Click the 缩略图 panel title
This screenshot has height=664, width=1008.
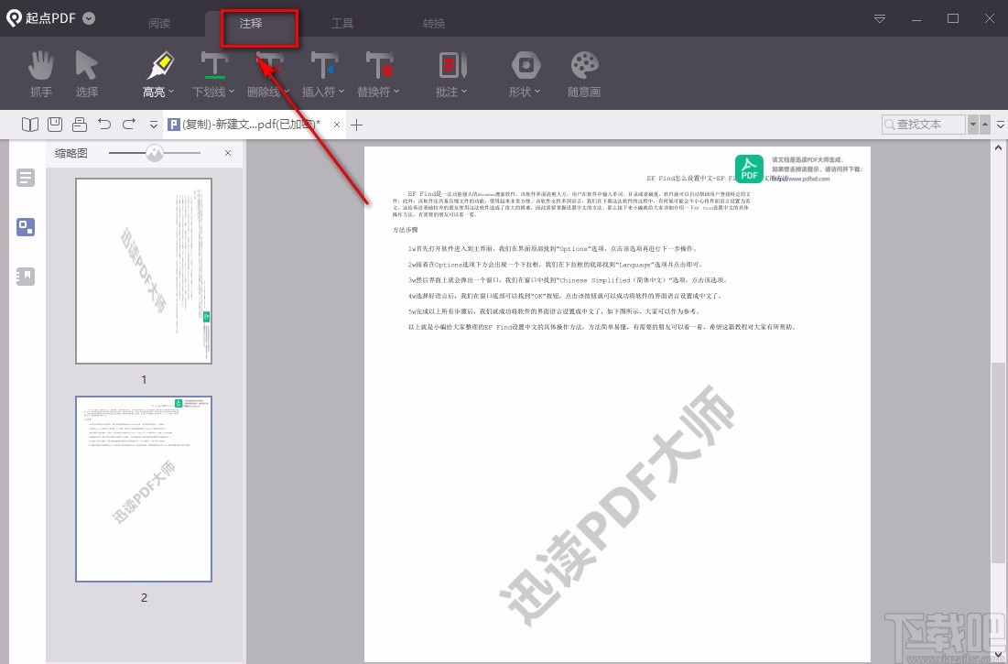point(70,153)
